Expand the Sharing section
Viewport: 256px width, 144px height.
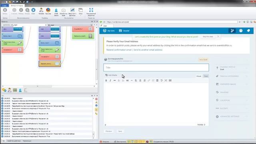[x=232, y=92]
